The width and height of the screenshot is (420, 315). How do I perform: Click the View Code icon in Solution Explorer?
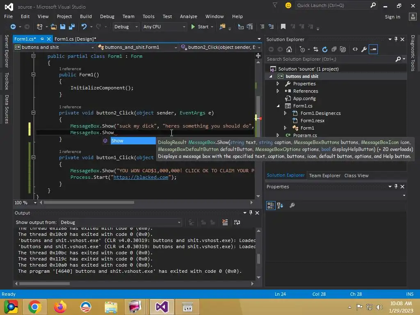tap(355, 49)
